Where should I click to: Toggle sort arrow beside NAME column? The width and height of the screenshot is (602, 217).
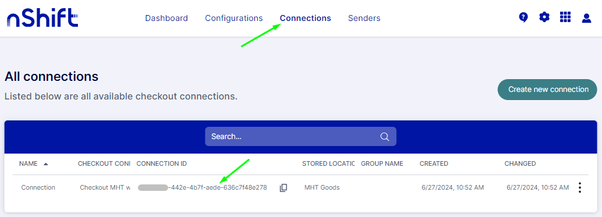pos(46,164)
